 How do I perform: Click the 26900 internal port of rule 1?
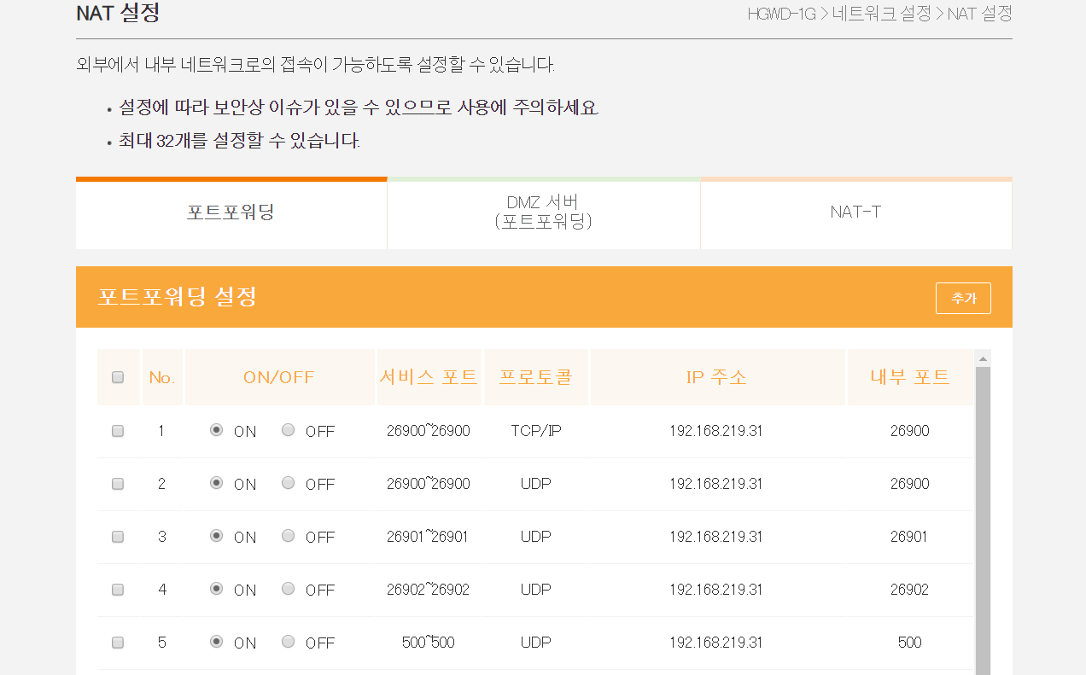(909, 431)
